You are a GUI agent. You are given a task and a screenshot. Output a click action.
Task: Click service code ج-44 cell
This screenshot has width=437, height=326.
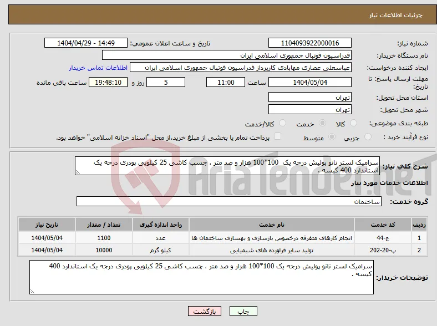[x=383, y=238]
